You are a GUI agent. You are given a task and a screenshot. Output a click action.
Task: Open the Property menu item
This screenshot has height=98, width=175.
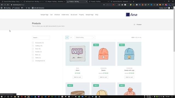[x=81, y=15]
